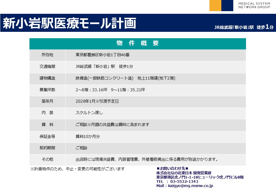
Task: Select the '築年月' label cell
Action: [47, 102]
